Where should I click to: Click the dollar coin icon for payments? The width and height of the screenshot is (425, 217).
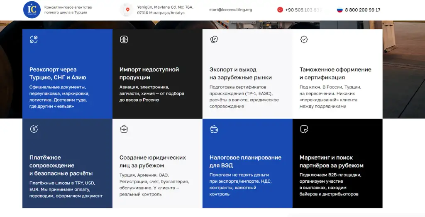click(34, 129)
